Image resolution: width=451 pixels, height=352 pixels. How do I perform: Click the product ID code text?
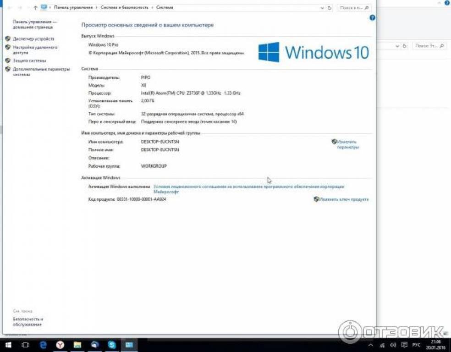point(142,199)
